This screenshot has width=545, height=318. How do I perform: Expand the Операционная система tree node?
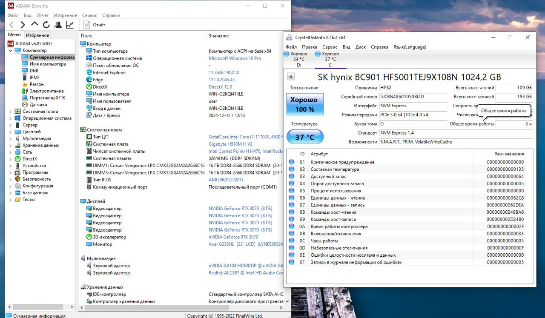pyautogui.click(x=11, y=118)
